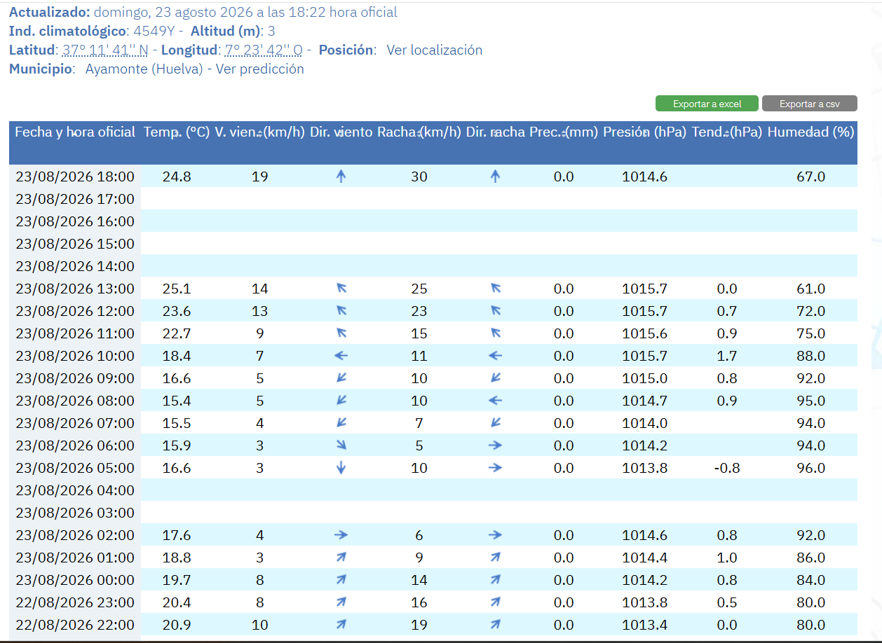Click gust direction arrow in 11:00 row
The height and width of the screenshot is (643, 882).
click(x=495, y=333)
